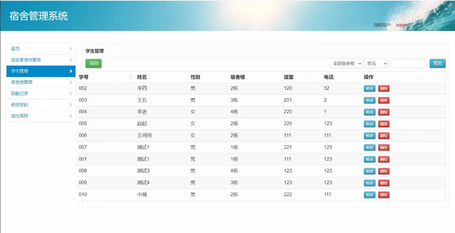Click student number 010 cell
Image resolution: width=455 pixels, height=233 pixels.
83,194
